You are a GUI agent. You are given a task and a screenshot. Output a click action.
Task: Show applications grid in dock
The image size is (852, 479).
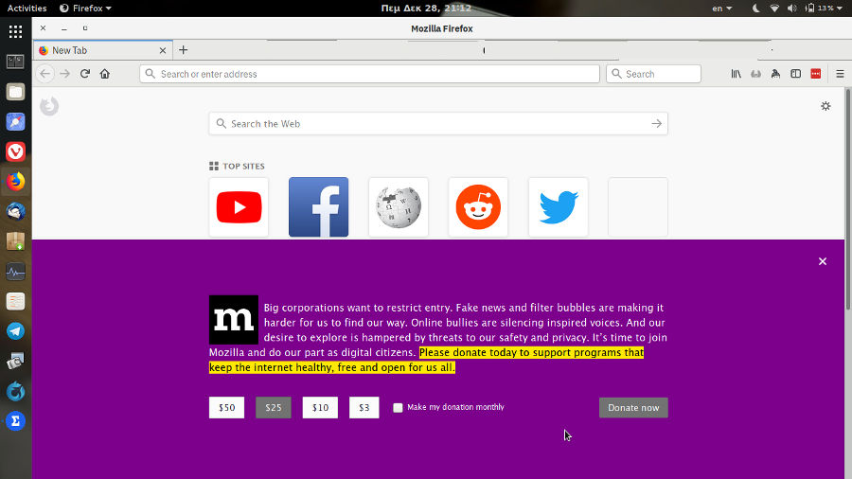pos(16,31)
